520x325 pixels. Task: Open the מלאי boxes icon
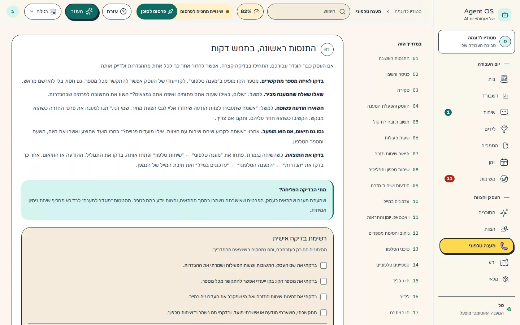[x=505, y=279]
